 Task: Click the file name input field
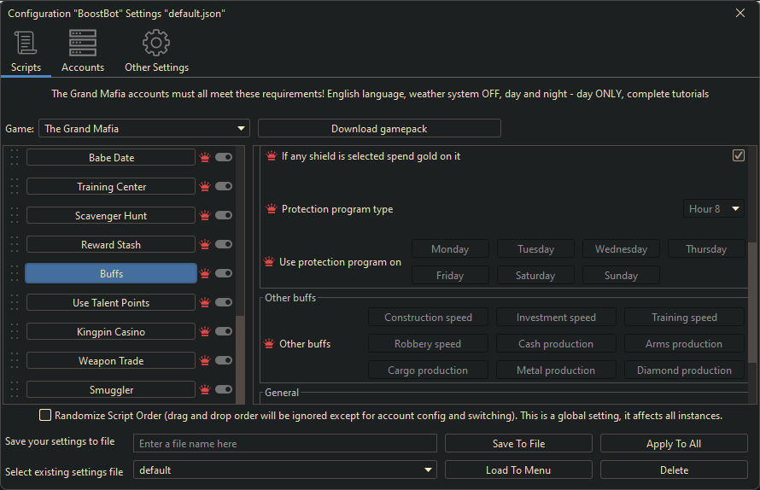285,444
